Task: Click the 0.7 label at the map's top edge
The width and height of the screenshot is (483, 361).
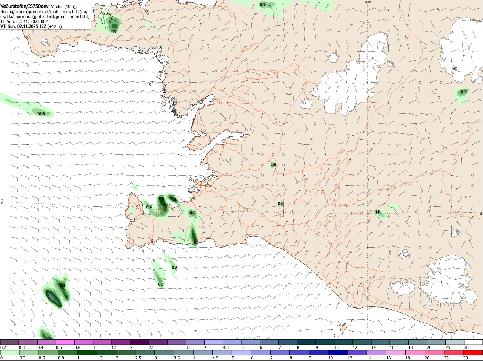Action: (x=263, y=5)
